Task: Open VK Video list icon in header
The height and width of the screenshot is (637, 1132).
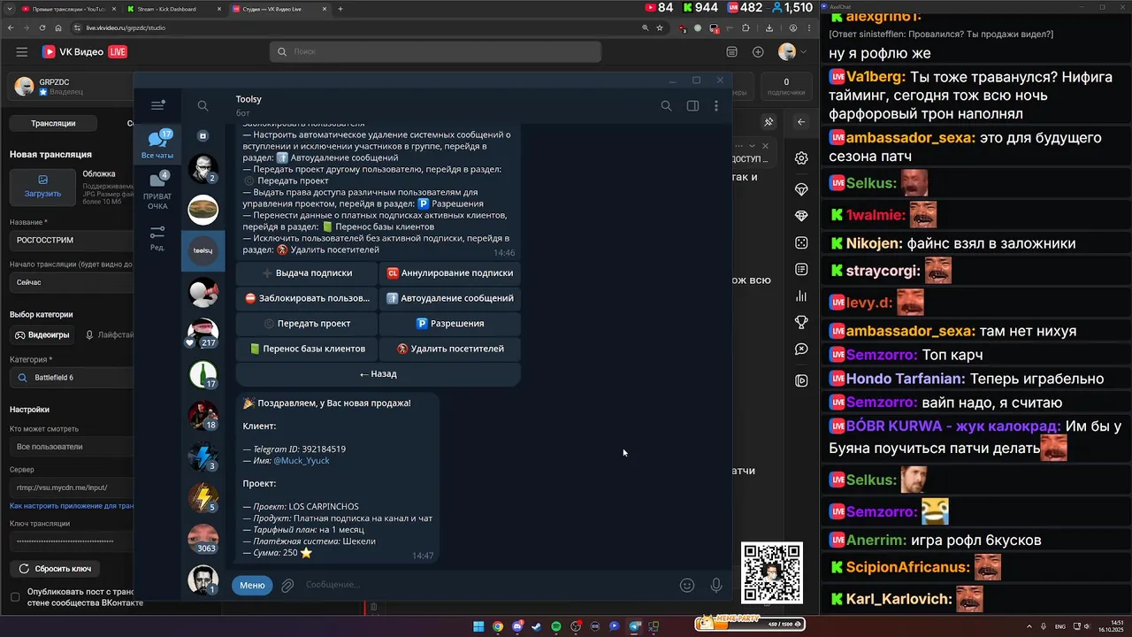Action: point(731,52)
